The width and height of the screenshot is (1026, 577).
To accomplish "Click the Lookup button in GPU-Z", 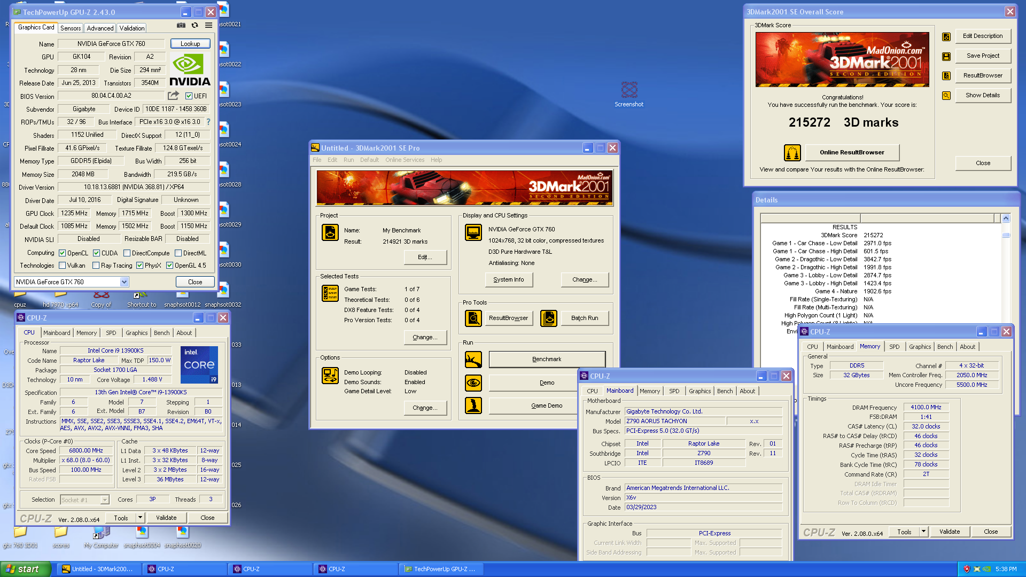I will [x=190, y=44].
